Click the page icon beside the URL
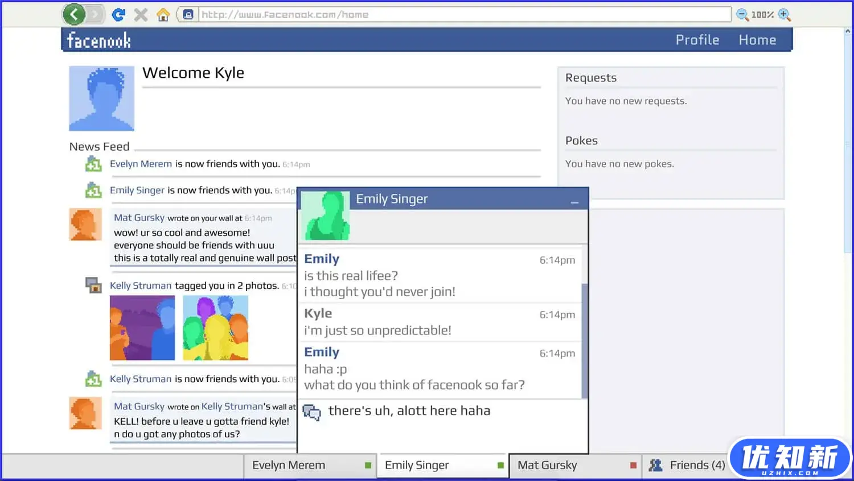This screenshot has width=854, height=481. coord(188,15)
